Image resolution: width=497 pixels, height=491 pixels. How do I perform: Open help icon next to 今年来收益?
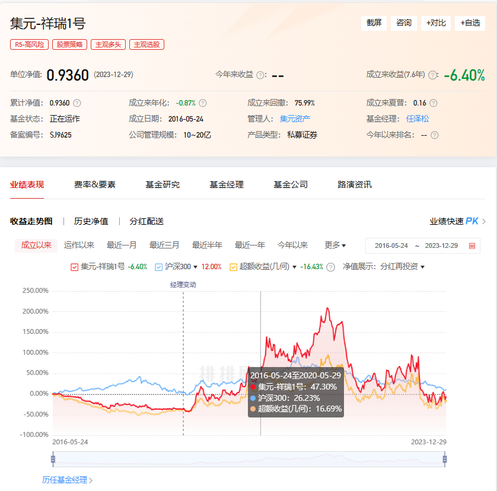pos(260,75)
